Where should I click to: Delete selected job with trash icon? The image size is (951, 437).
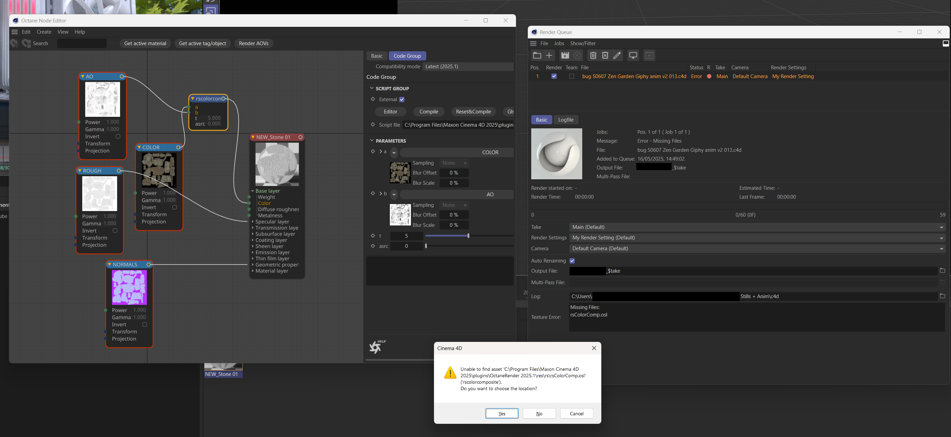click(x=593, y=56)
